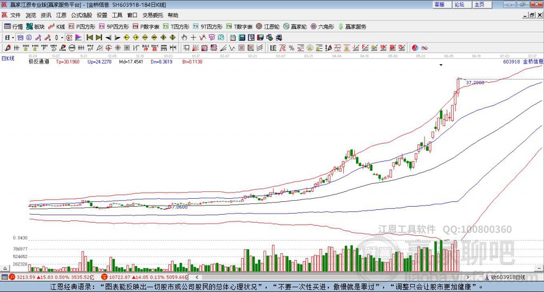
Task: Click the red-blue yin-yang icon
Action: [415, 48]
